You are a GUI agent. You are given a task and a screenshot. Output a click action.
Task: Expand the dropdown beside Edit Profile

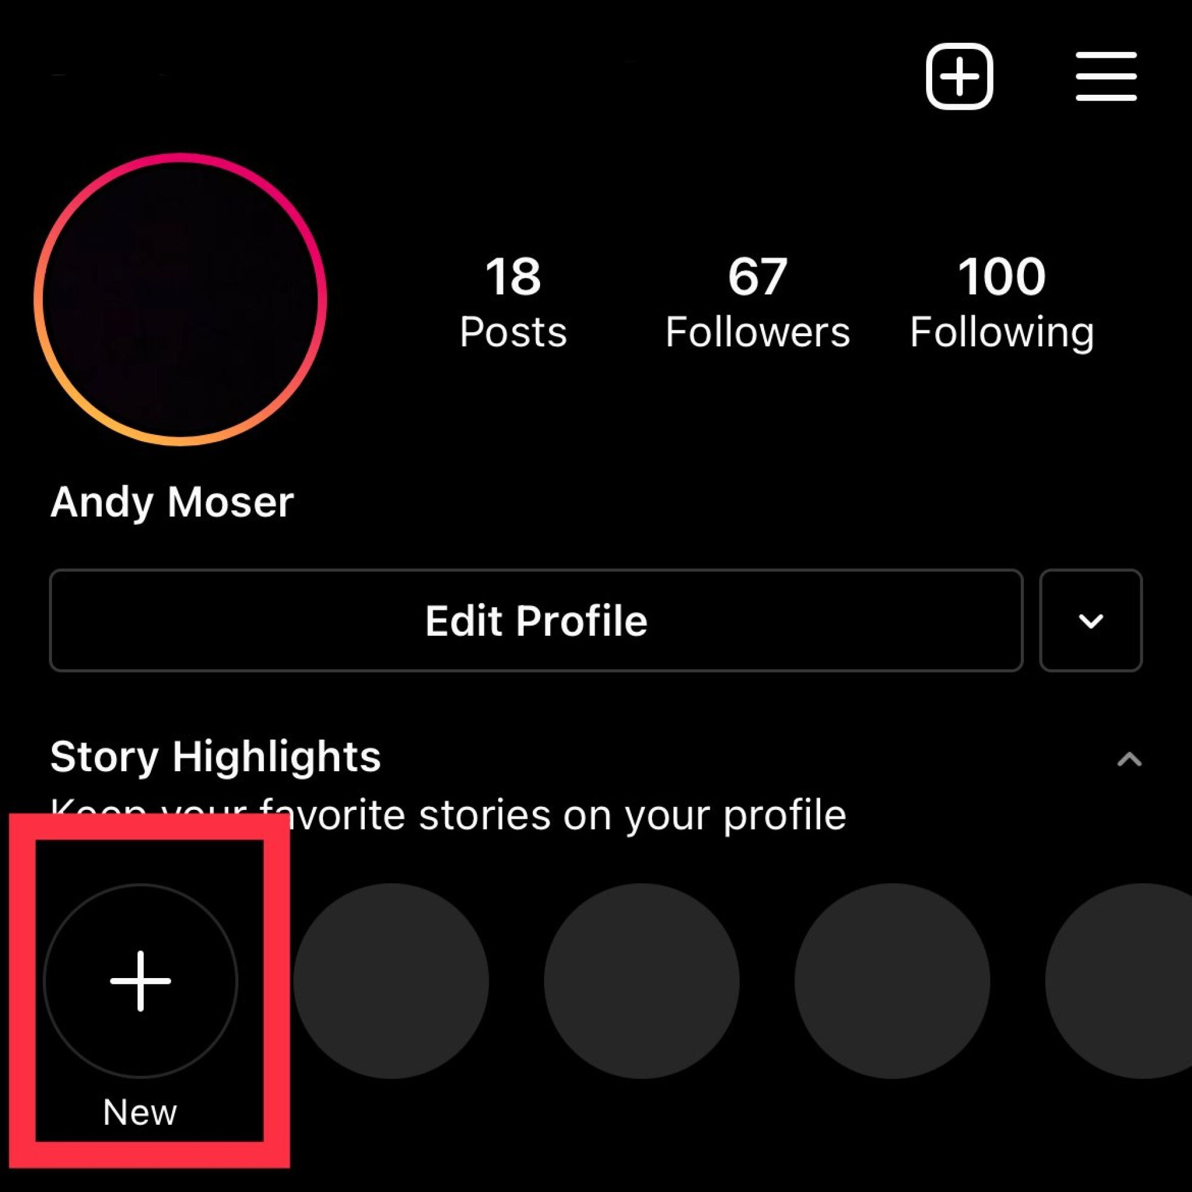[x=1090, y=620]
